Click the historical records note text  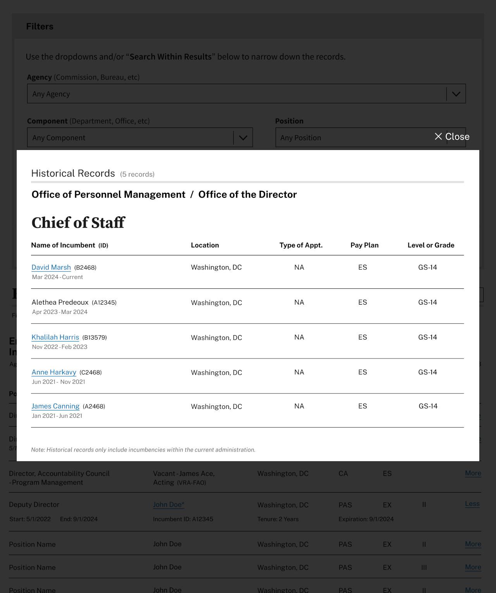143,450
